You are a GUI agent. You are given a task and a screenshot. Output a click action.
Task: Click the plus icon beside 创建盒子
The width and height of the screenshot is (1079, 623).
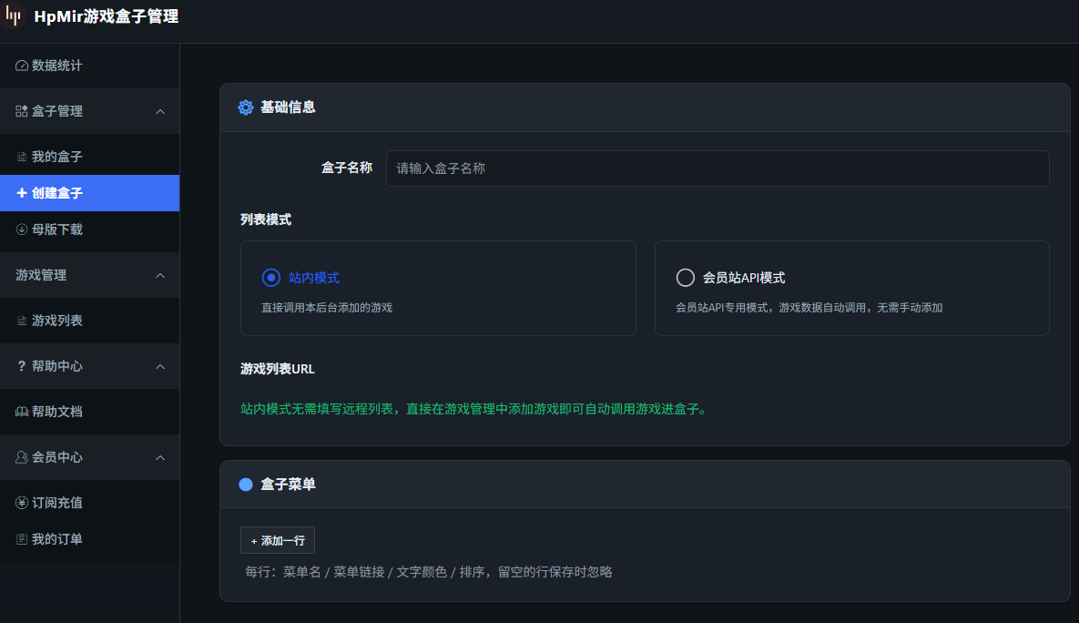[21, 193]
